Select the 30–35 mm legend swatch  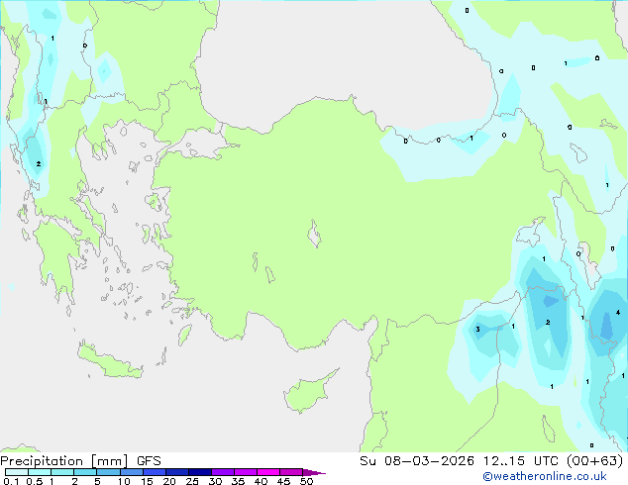click(x=223, y=472)
